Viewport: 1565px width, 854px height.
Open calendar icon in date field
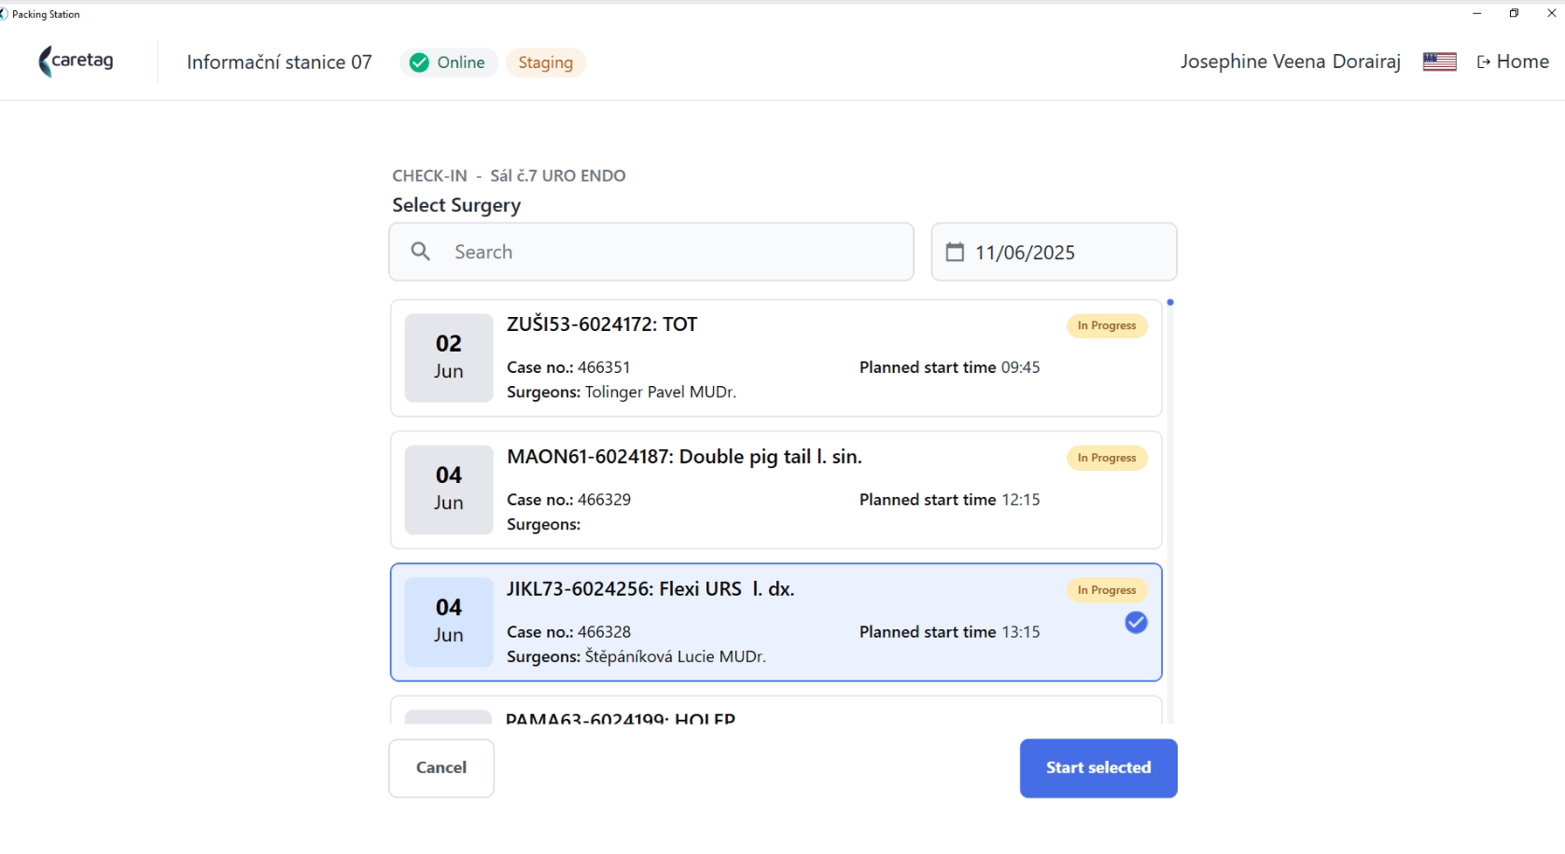coord(955,252)
